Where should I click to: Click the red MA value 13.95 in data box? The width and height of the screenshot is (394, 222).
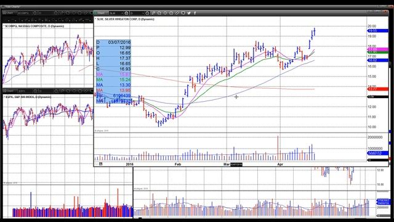[125, 90]
